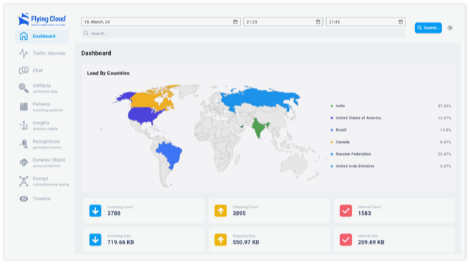
Task: Click the Internal Size checkmark icon
Action: [346, 240]
